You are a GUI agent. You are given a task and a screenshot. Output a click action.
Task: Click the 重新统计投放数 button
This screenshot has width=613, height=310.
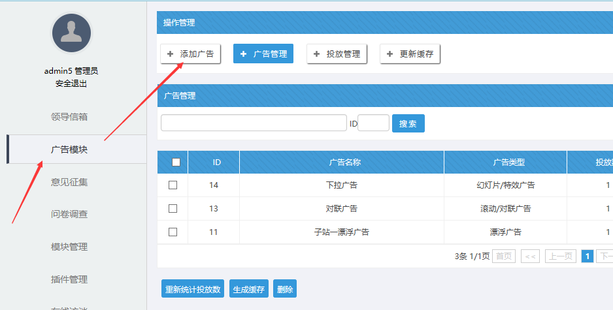click(193, 289)
